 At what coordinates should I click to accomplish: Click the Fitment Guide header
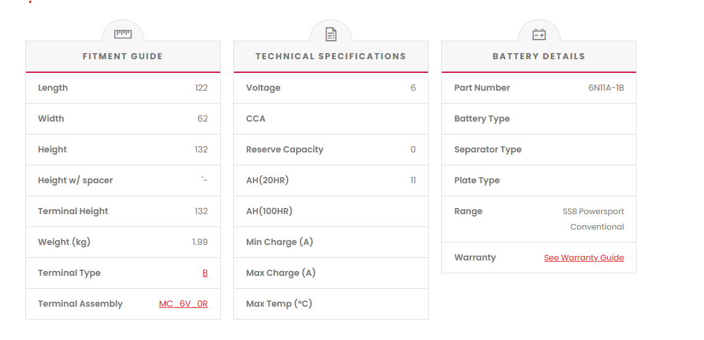(x=123, y=56)
